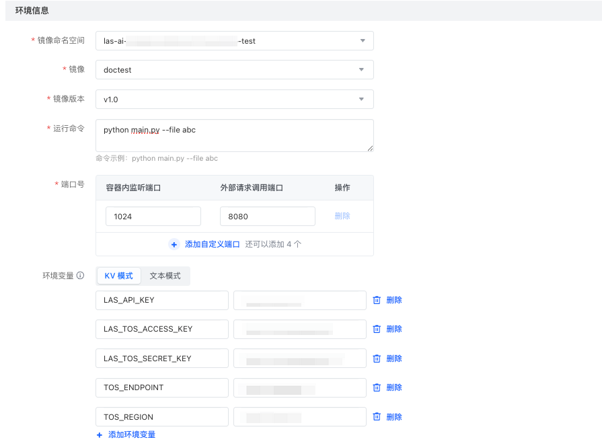Click the info icon next to 环境变量
The height and width of the screenshot is (448, 602).
pyautogui.click(x=80, y=276)
